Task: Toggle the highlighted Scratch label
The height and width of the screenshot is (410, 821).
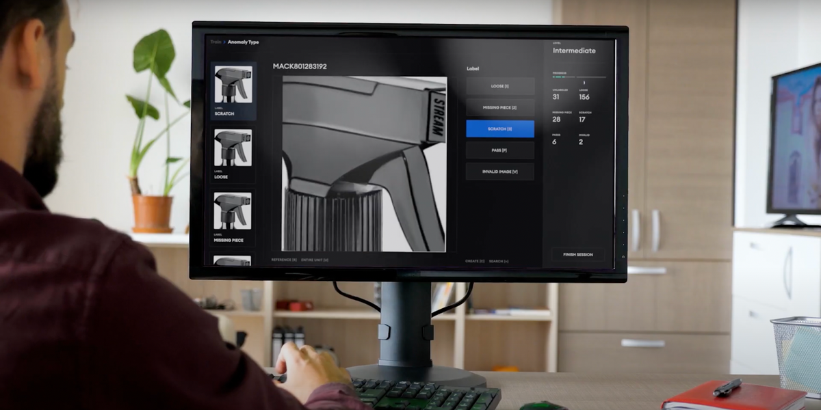Action: tap(500, 128)
